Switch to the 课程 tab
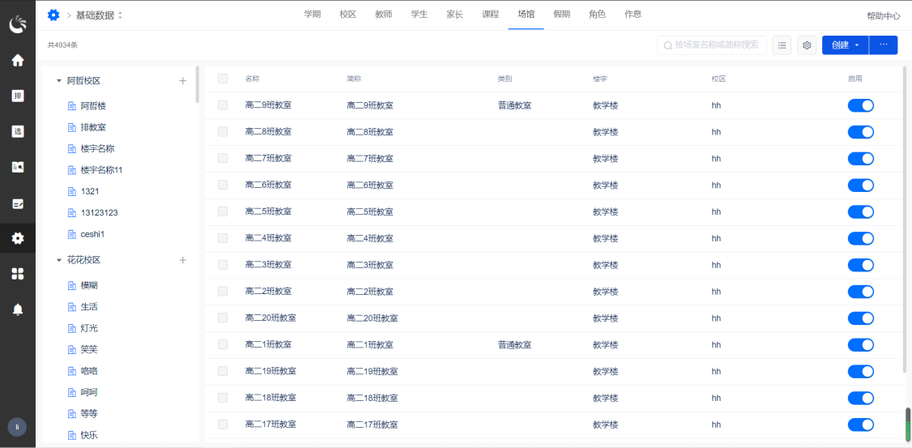 tap(490, 15)
